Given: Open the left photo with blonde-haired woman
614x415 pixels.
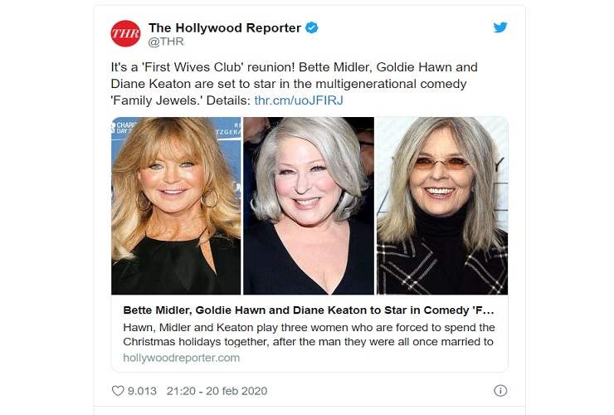Looking at the screenshot, I should point(176,206).
